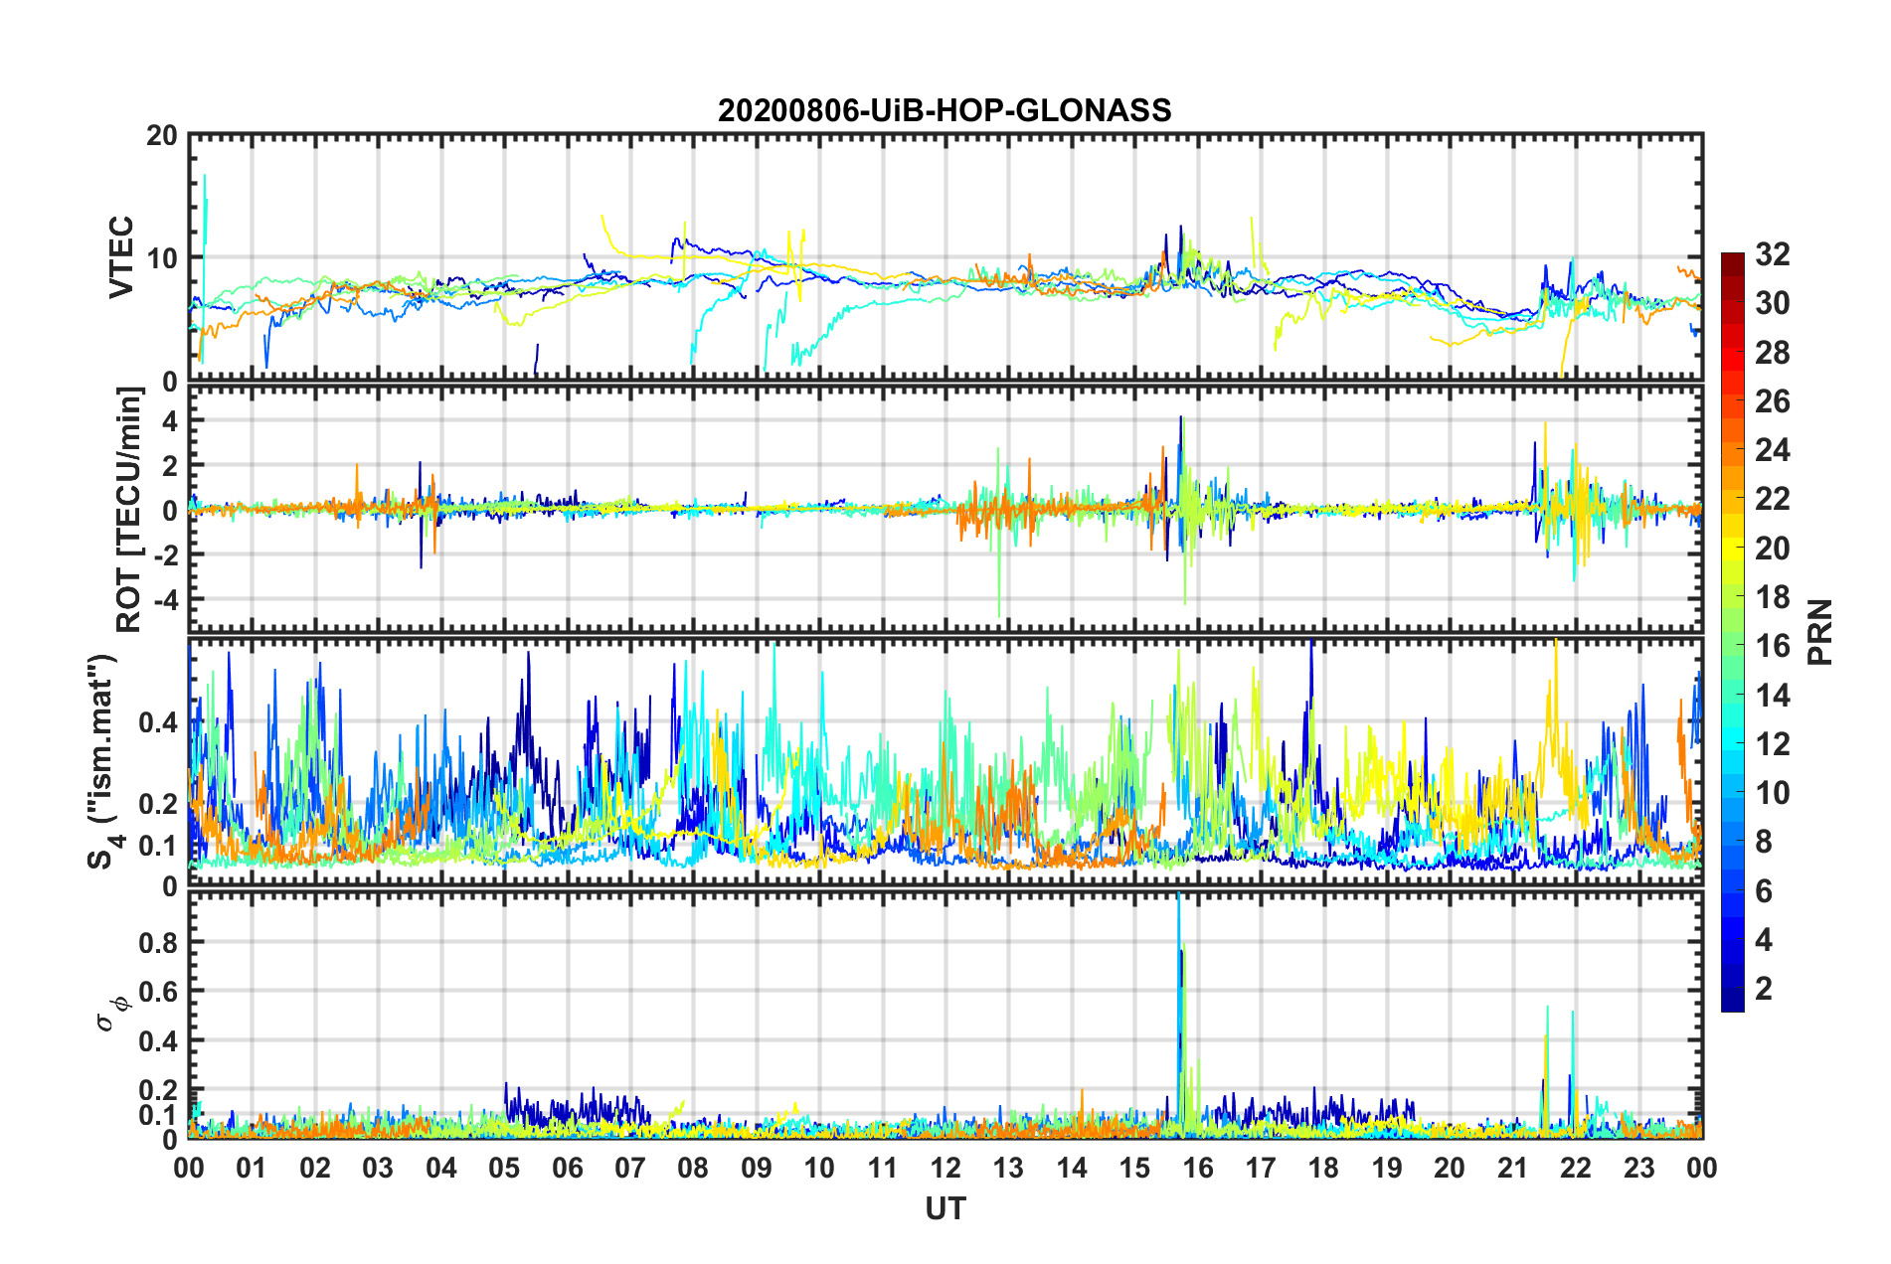This screenshot has width=1891, height=1264.
Task: Click colorbar tick label 6
Action: [1764, 891]
